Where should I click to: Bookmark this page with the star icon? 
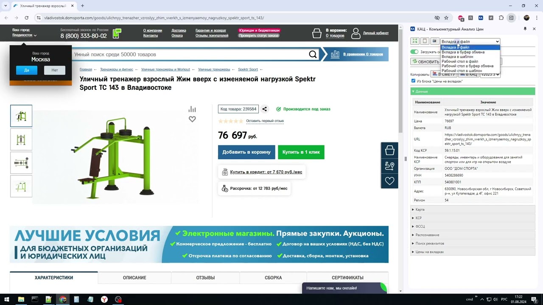[x=446, y=18]
